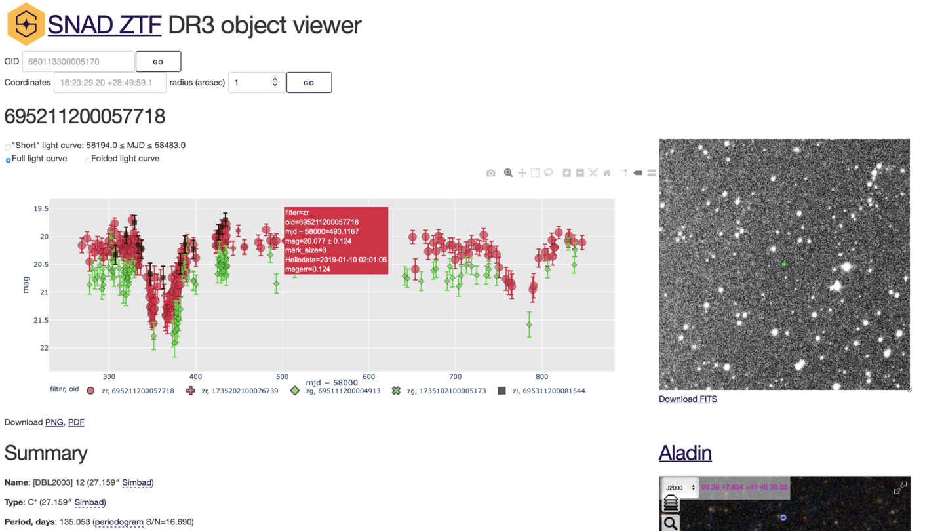This screenshot has width=944, height=531.
Task: Focus the Coordinates input field
Action: point(110,83)
